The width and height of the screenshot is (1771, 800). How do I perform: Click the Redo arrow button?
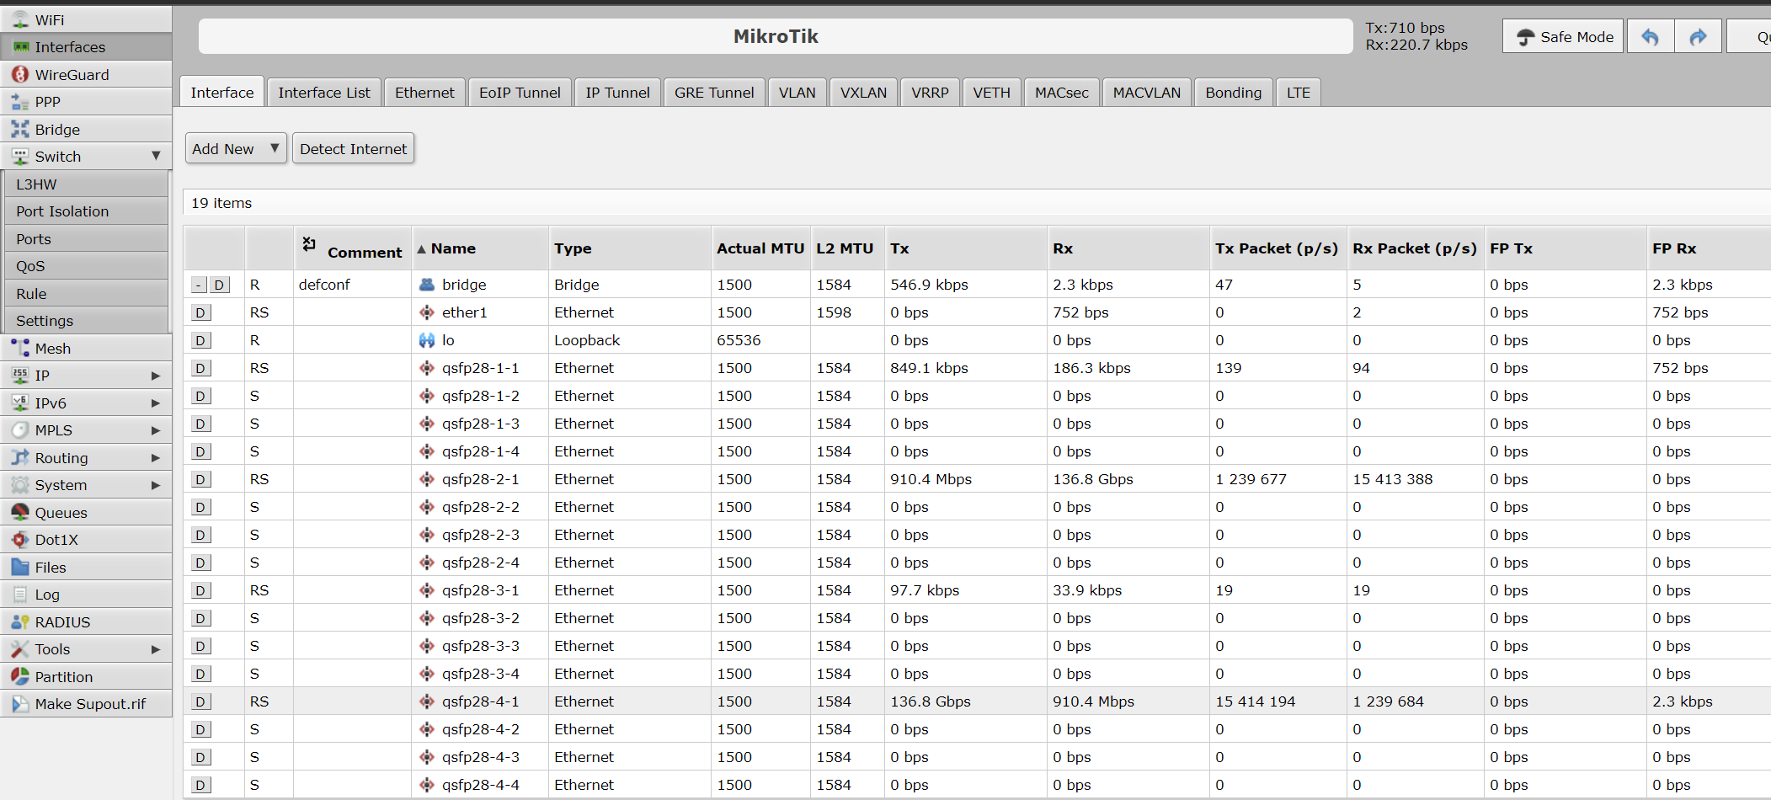1698,36
